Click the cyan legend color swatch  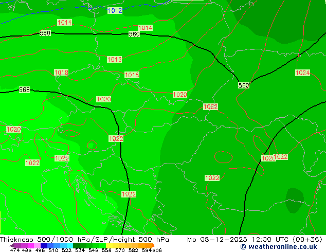(x=70, y=245)
